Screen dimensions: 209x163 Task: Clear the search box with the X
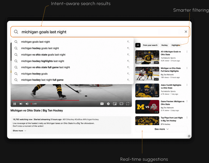point(186,32)
